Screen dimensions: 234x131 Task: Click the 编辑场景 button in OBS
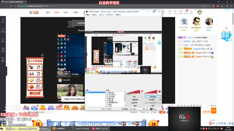click(x=135, y=100)
